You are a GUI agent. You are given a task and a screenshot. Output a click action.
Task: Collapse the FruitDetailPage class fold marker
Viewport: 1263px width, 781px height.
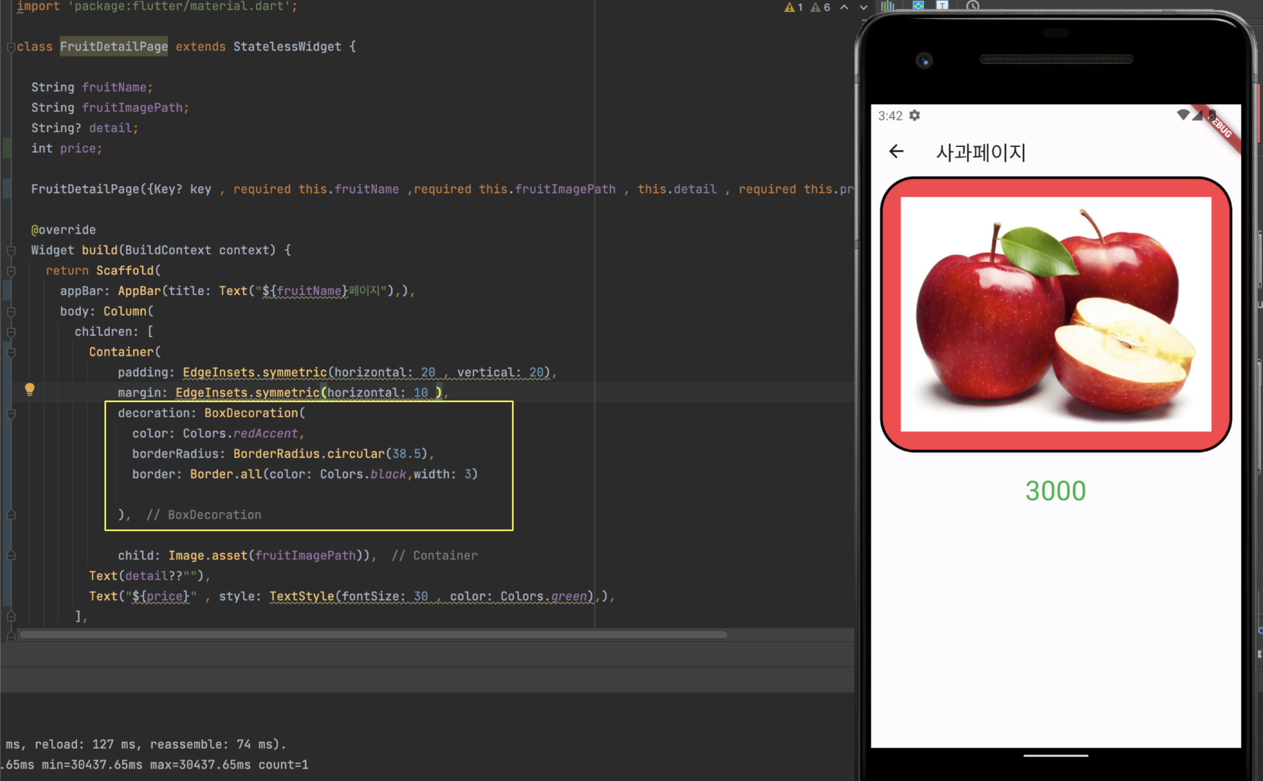pos(11,47)
